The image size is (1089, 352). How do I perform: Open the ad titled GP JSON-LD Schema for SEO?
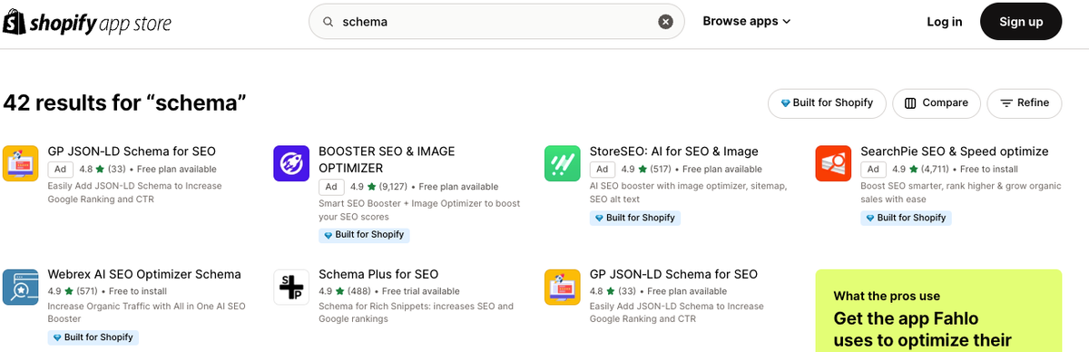(x=132, y=152)
